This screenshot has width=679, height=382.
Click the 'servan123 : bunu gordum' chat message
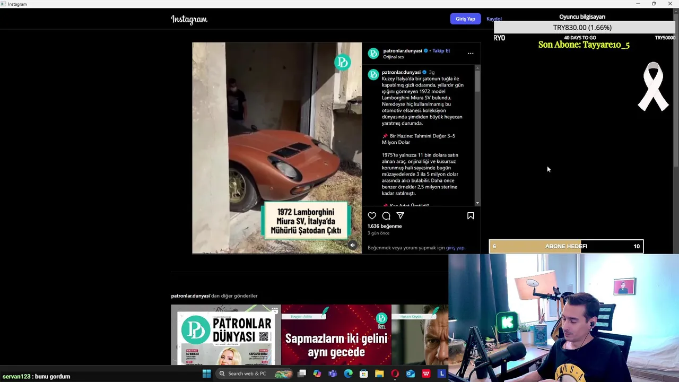coord(36,377)
